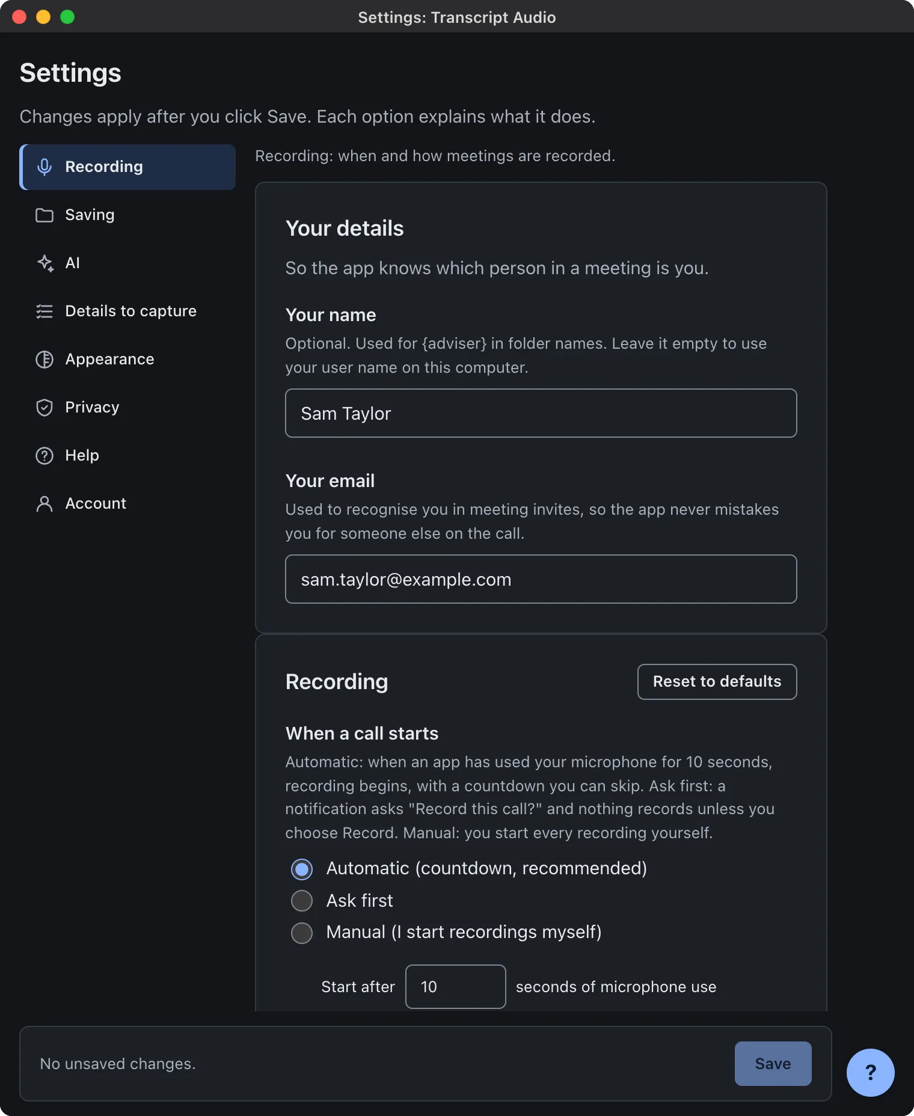914x1116 pixels.
Task: Open the Help section label
Action: tap(82, 455)
